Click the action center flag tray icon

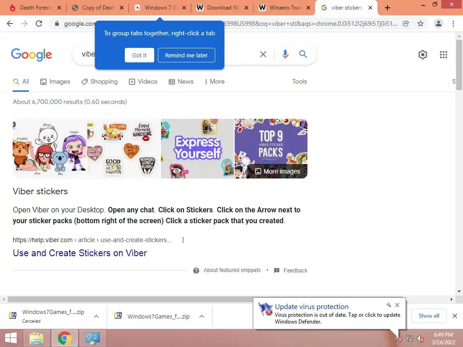pos(398,338)
